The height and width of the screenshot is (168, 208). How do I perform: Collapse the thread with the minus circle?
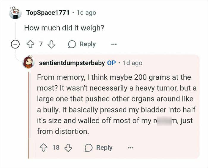click(15, 44)
